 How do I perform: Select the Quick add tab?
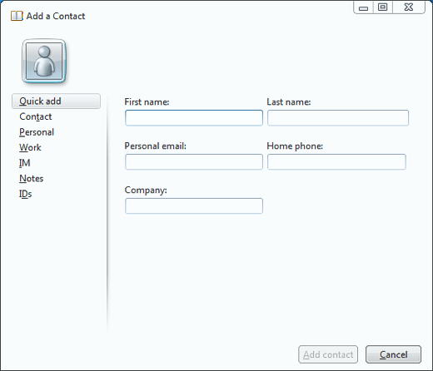pos(56,101)
